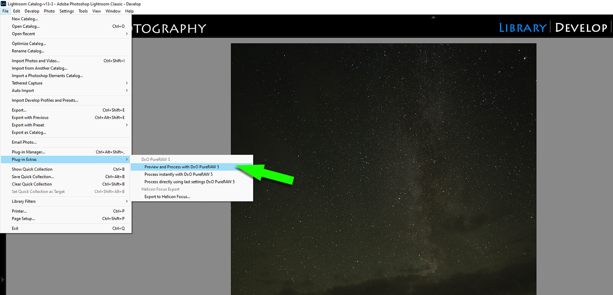Select Optimize Catalog... menu entry
Viewport: 613px width, 295px height.
pyautogui.click(x=66, y=44)
